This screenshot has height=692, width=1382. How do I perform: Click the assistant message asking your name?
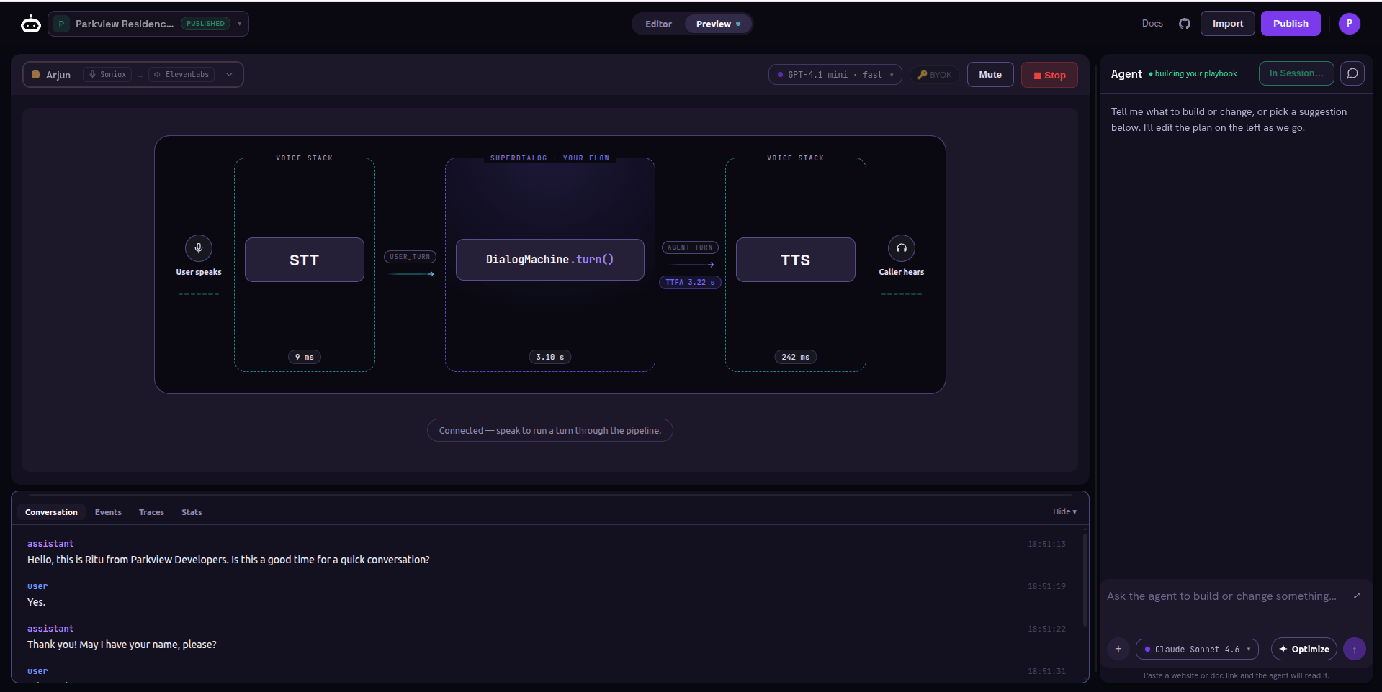pos(122,645)
